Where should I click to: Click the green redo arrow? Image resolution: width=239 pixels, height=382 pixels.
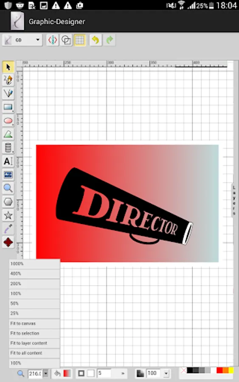110,40
